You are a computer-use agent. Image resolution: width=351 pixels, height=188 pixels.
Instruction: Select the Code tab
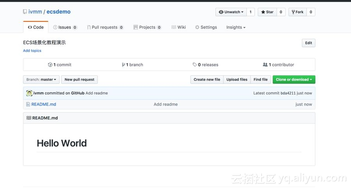[35, 27]
